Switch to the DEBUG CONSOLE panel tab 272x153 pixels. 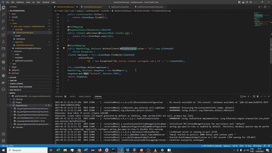pos(85,96)
